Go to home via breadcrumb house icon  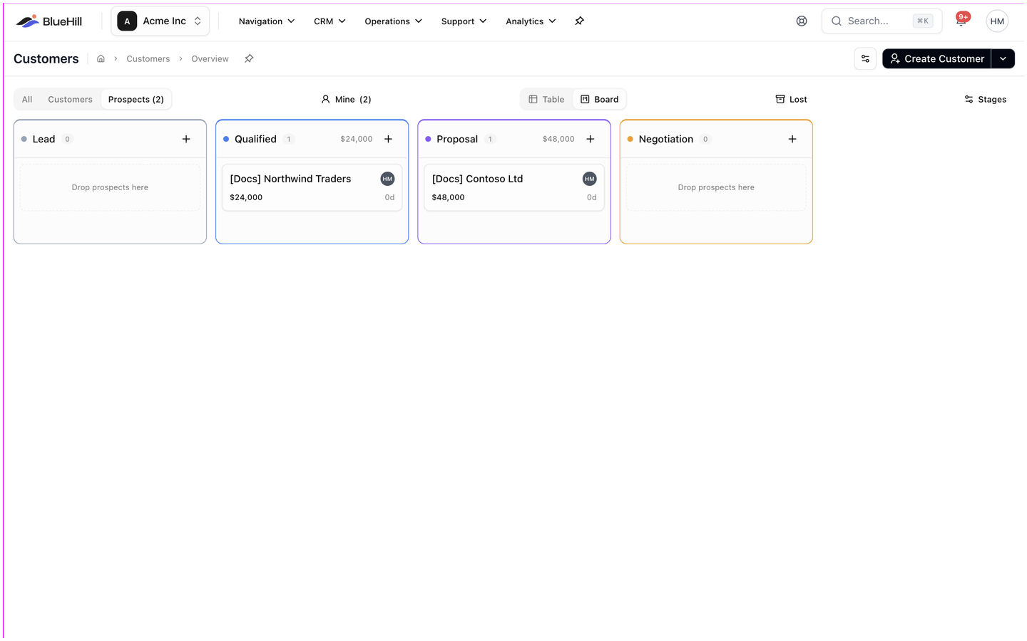(101, 59)
